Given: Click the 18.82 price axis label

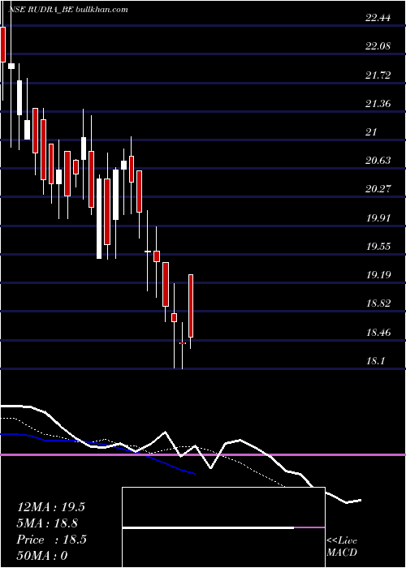Looking at the screenshot, I should (x=378, y=303).
